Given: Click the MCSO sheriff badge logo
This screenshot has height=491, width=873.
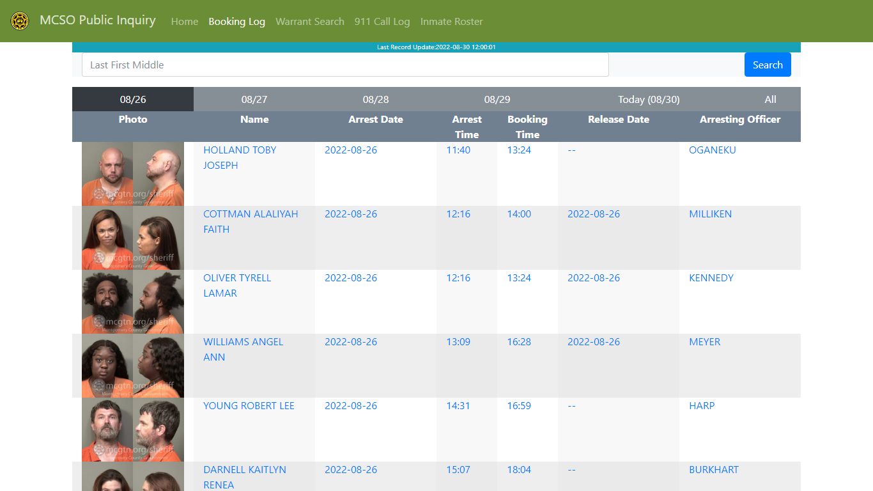Looking at the screenshot, I should (x=20, y=21).
